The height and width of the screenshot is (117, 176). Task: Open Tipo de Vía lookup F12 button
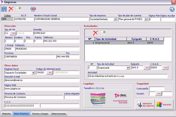(x=13, y=33)
